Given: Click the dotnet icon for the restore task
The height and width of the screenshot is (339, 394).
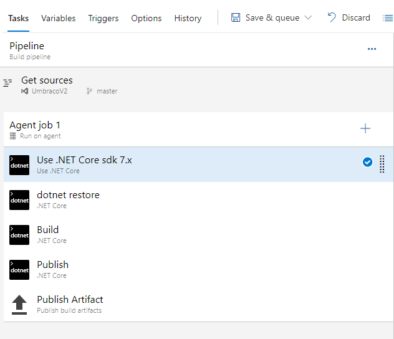Looking at the screenshot, I should pos(19,199).
